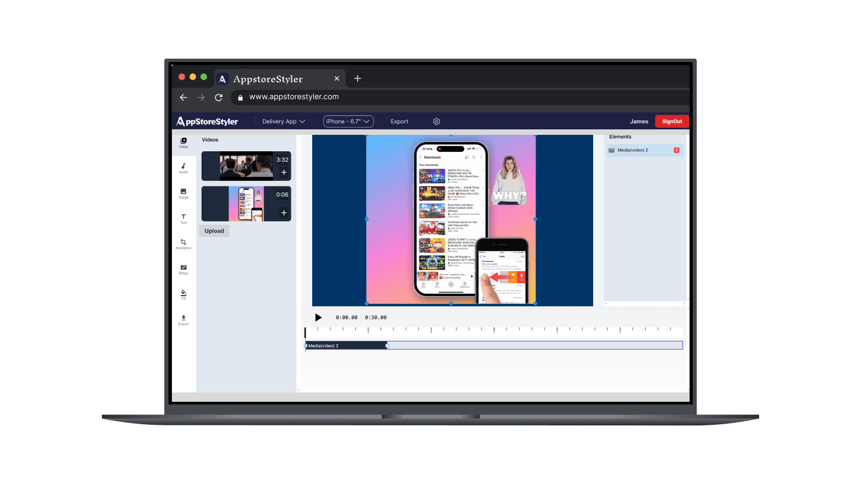
Task: Click the Export icon in sidebar
Action: pos(183,320)
